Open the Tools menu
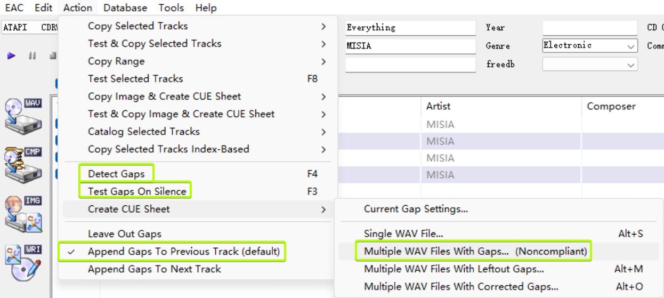Image resolution: width=664 pixels, height=298 pixels. (x=171, y=8)
